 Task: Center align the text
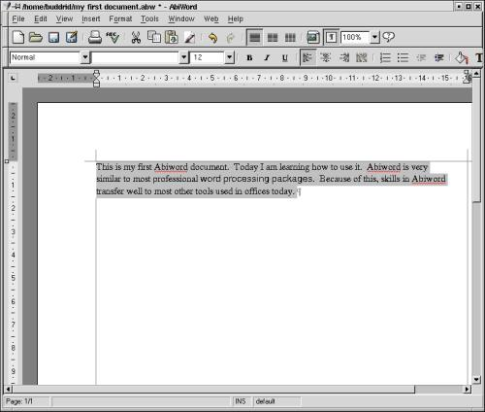tap(326, 57)
